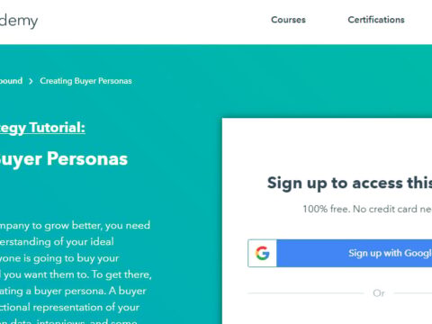Open the underlined Strategy Tutorial link
This screenshot has height=324, width=432.
tap(42, 128)
